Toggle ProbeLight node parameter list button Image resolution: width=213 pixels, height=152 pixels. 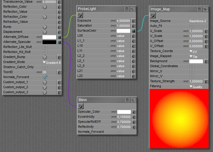(126, 9)
